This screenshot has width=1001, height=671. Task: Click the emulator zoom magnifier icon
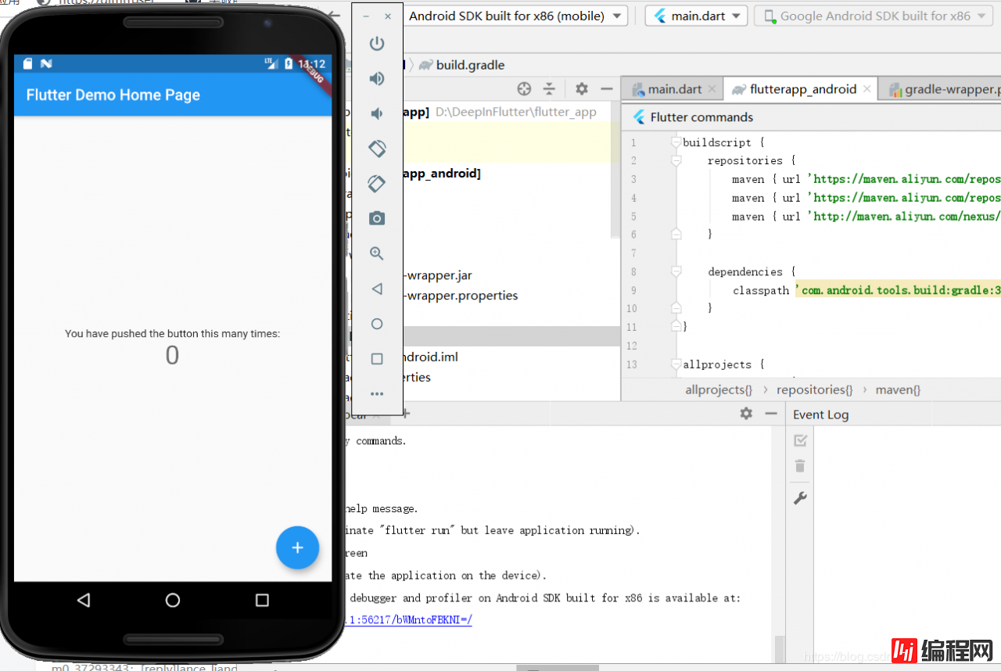coord(377,253)
